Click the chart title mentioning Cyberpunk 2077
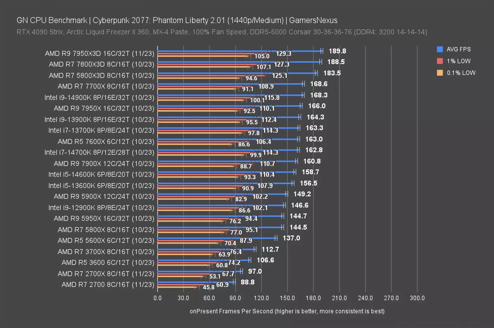494x328 pixels. pyautogui.click(x=177, y=20)
